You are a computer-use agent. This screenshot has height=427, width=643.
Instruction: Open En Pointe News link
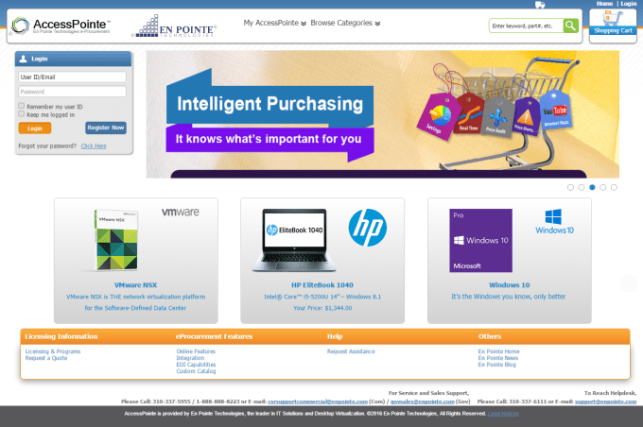coord(498,358)
